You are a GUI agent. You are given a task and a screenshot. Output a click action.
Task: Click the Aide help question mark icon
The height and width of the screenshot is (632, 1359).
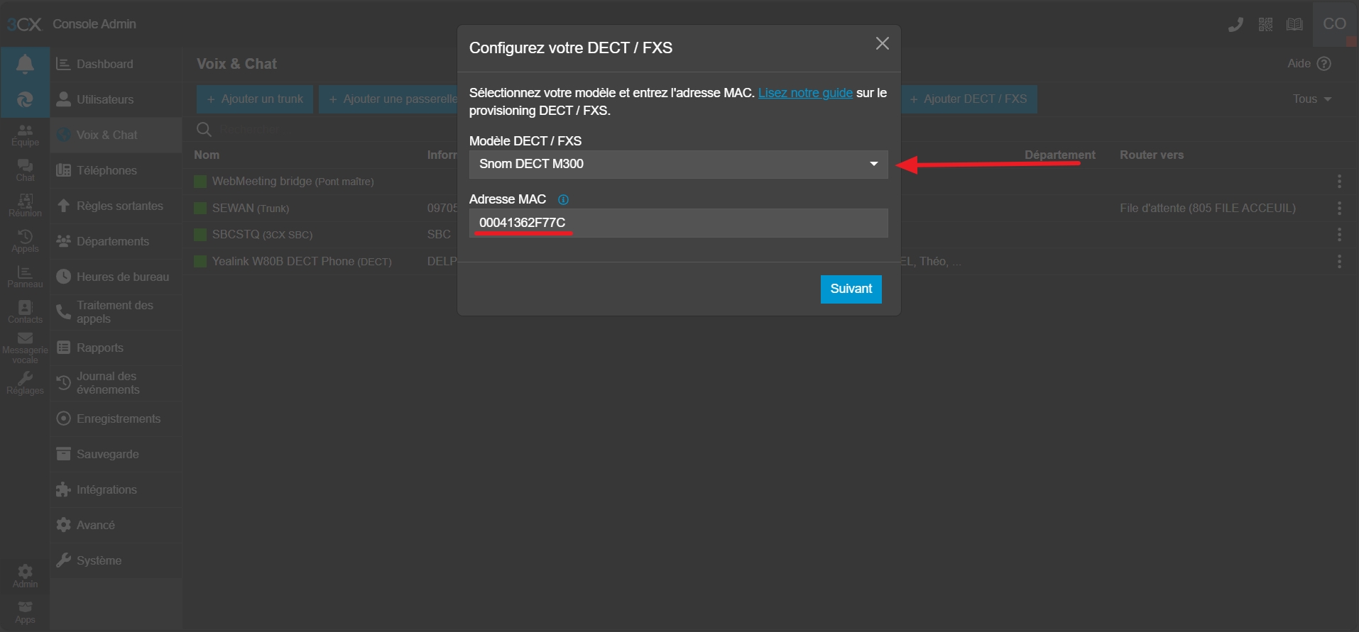[x=1323, y=64]
